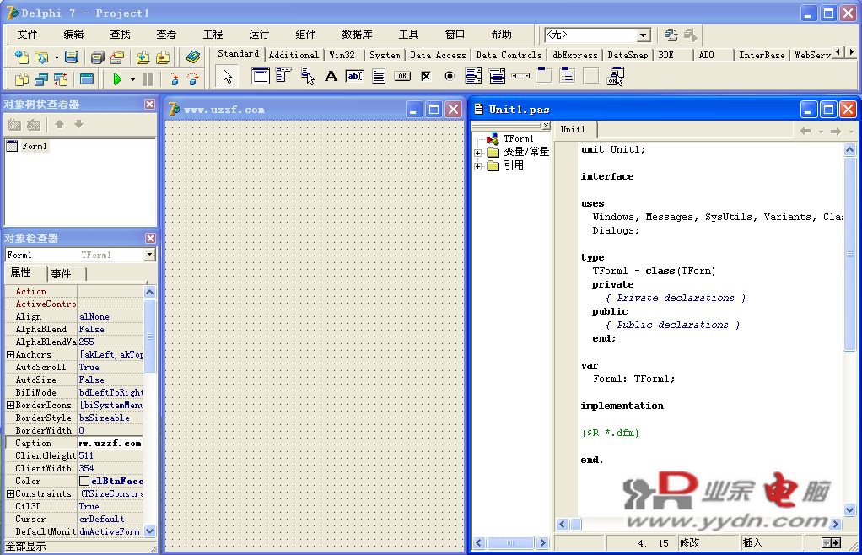Click the View Unit toolbar icon

click(22, 79)
